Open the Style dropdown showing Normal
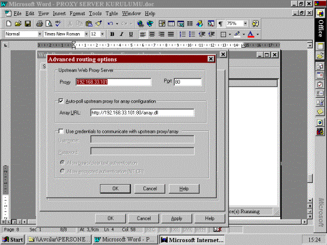Screen dimensions: 327x245 tap(40, 34)
